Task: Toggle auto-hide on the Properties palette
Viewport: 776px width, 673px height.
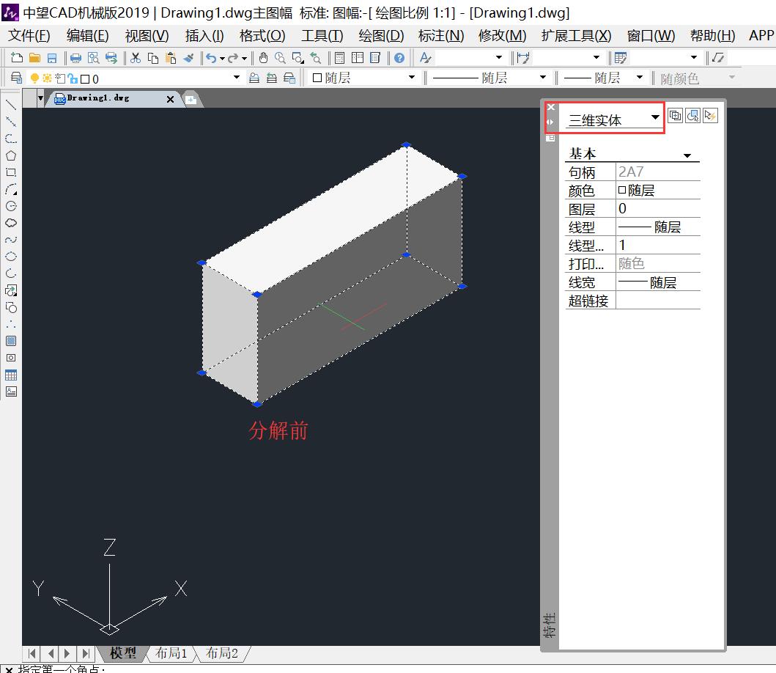Action: coord(550,121)
